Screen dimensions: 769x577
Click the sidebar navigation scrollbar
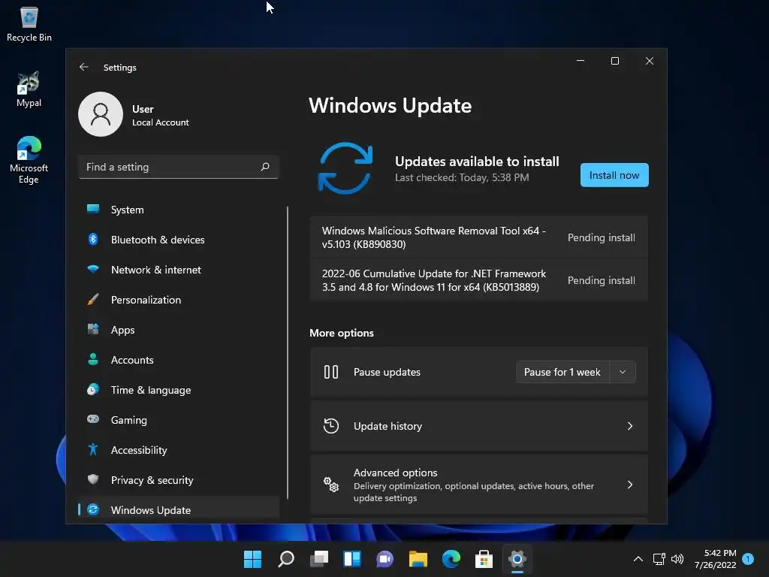pos(288,353)
